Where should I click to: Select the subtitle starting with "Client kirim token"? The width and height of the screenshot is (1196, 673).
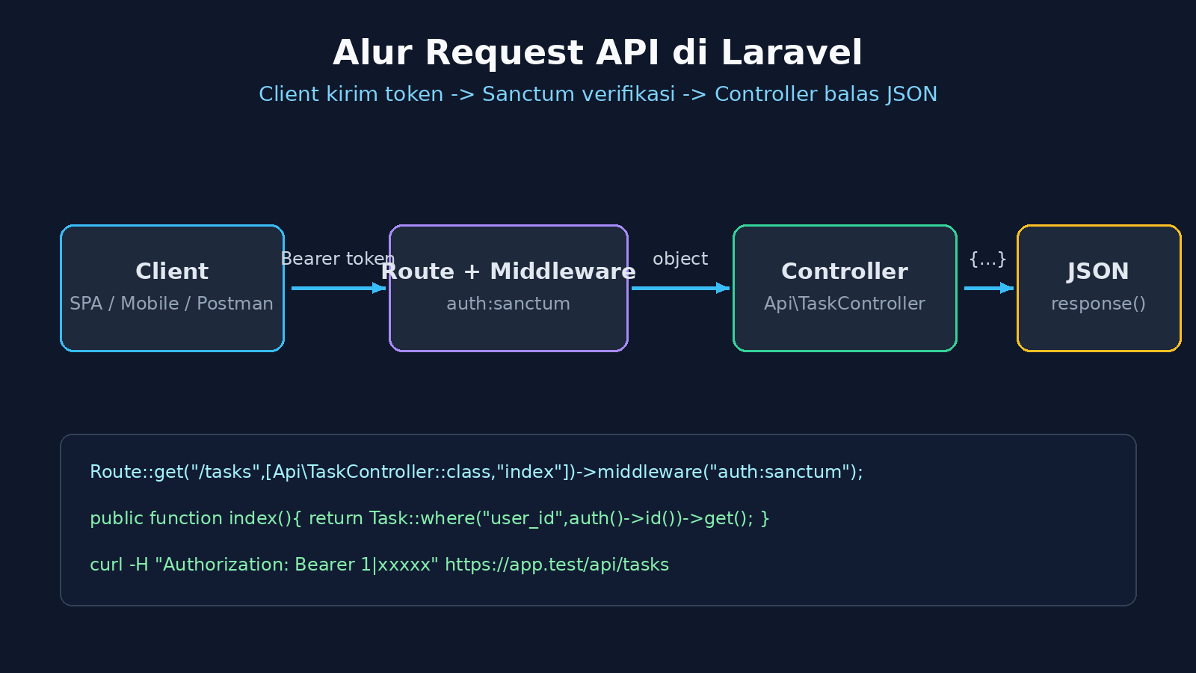pyautogui.click(x=598, y=94)
